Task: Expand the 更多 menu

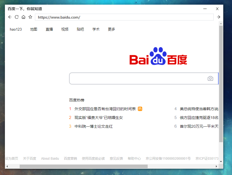Action: pos(111,29)
